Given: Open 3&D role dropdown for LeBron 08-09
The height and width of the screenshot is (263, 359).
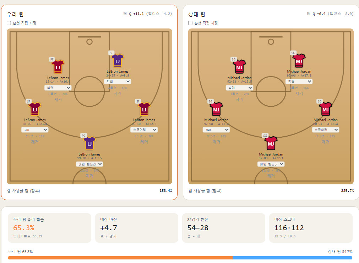Looking at the screenshot, I should click(x=35, y=130).
